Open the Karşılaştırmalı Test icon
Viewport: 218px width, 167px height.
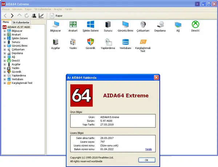(143, 42)
